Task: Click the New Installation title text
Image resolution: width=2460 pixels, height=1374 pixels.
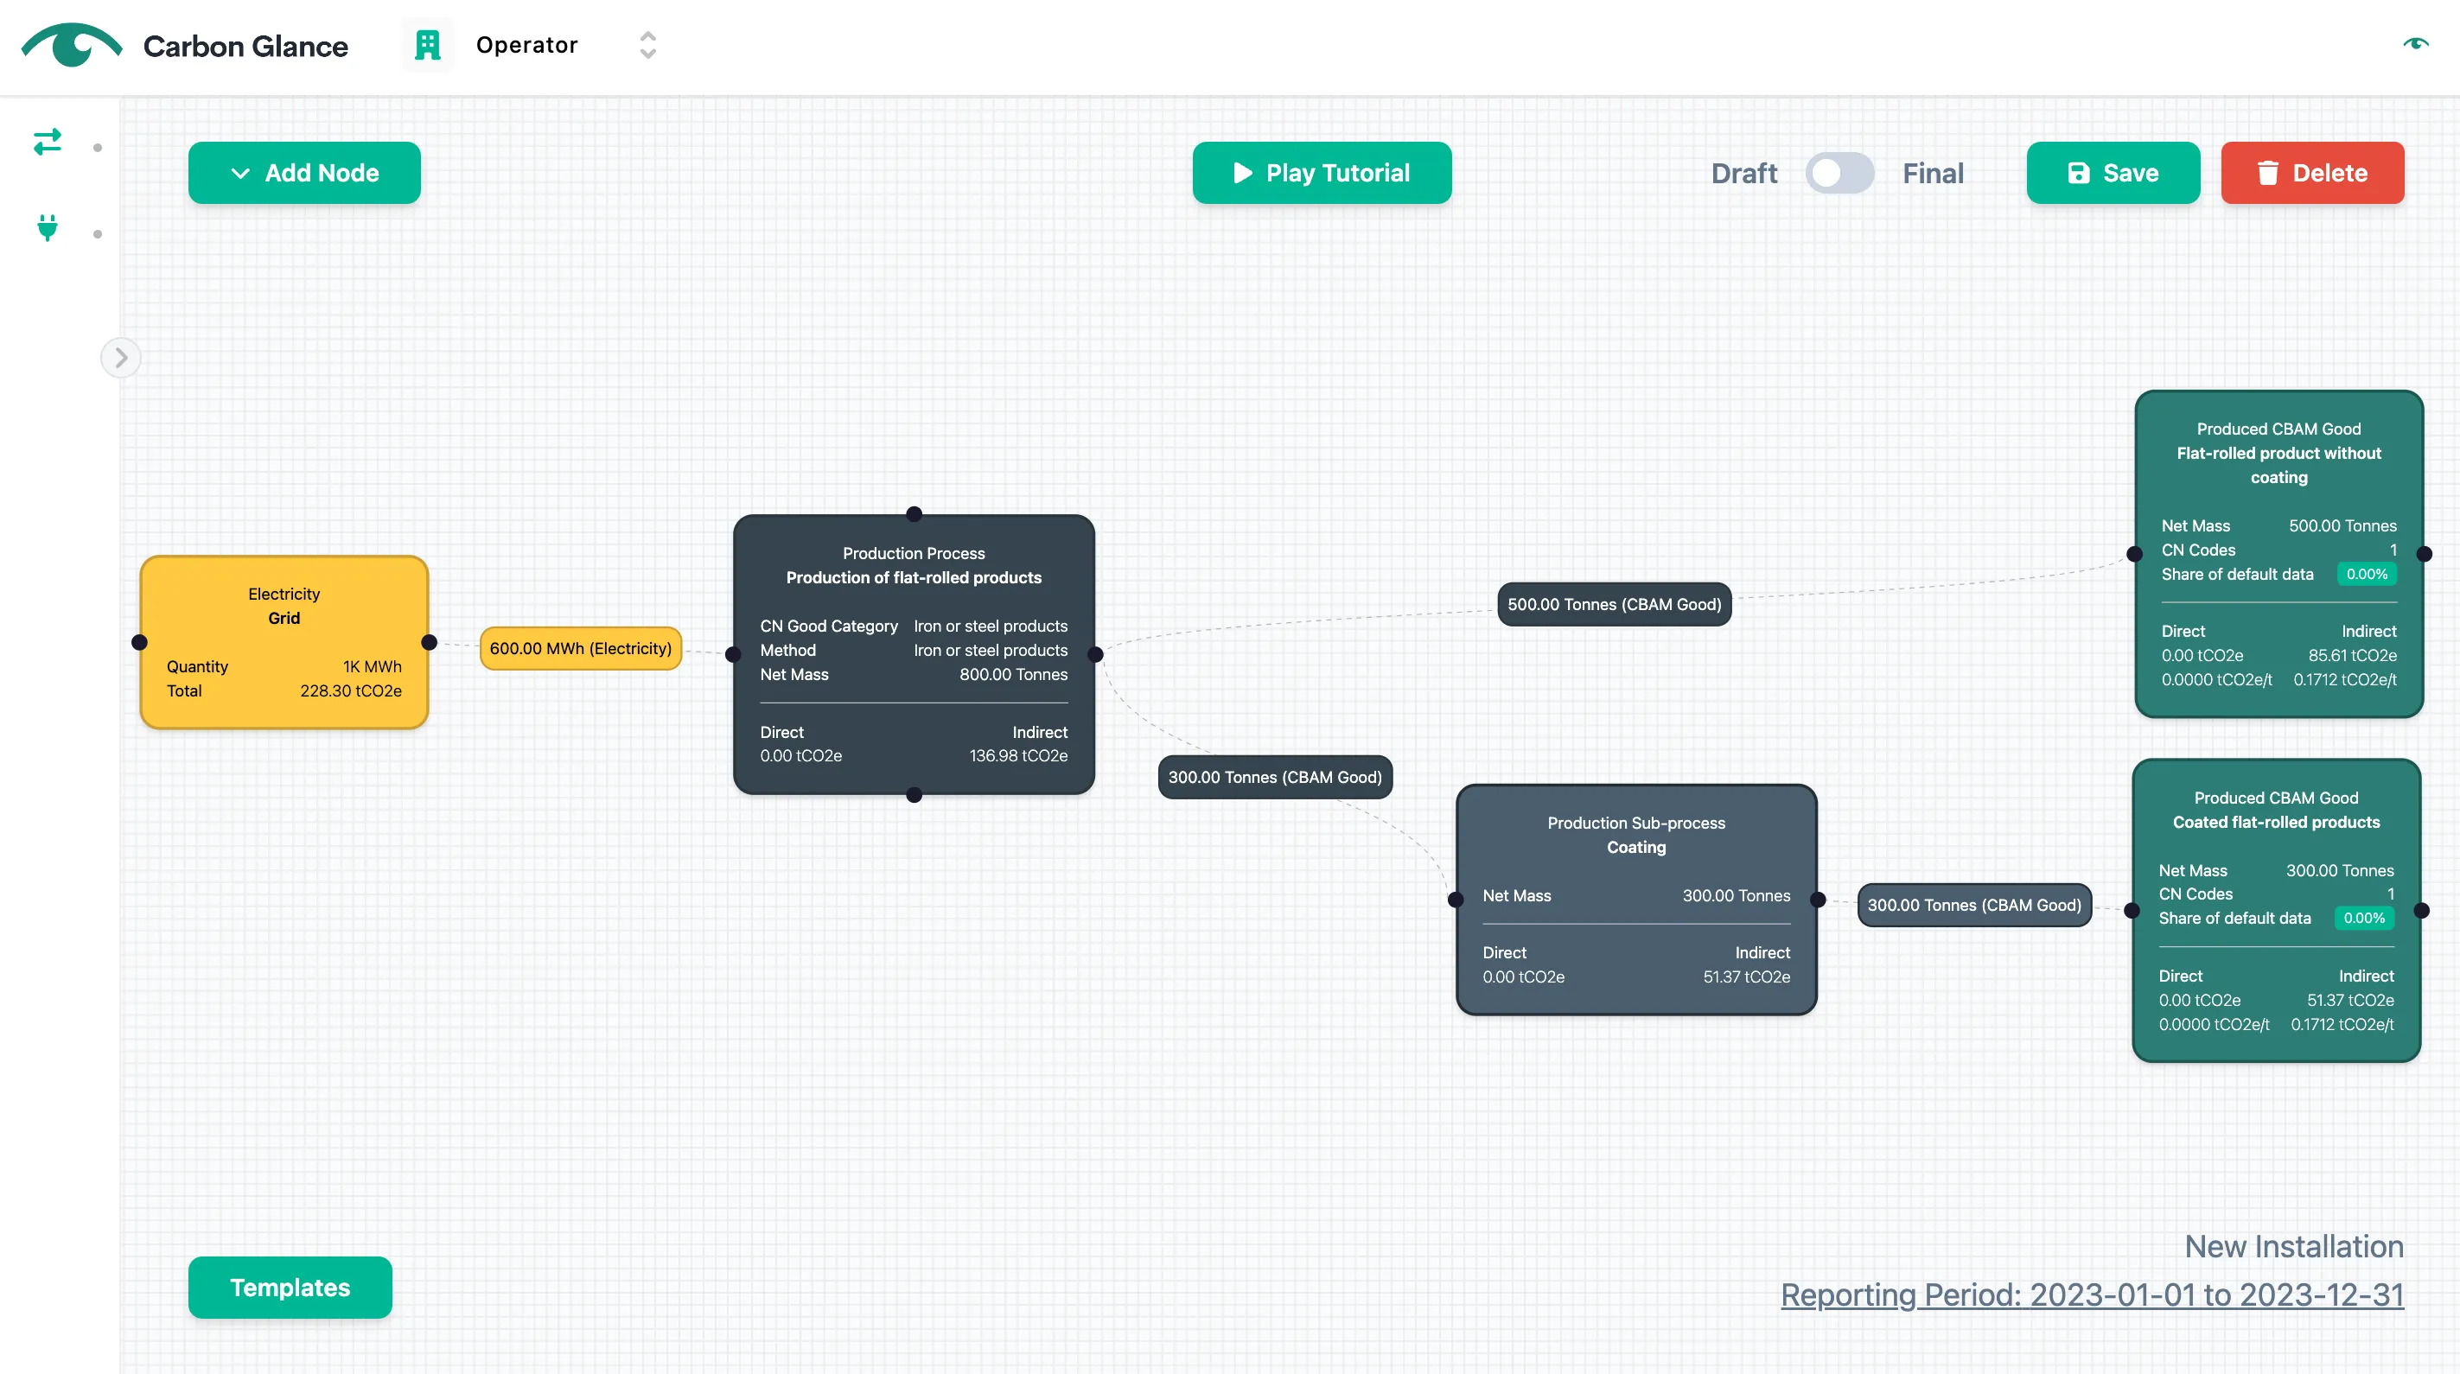Action: pos(2294,1246)
